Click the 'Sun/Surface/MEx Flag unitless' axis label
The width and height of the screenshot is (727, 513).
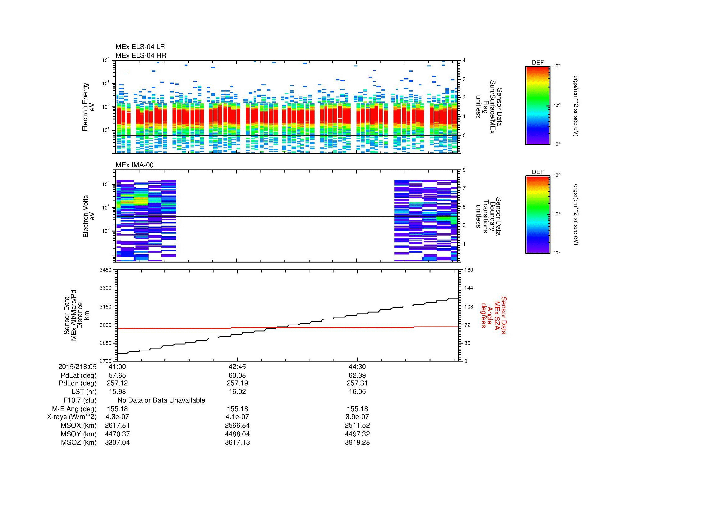489,107
